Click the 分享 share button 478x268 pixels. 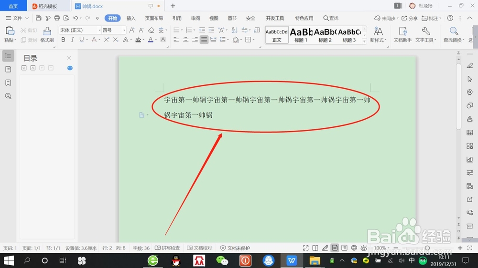pos(410,18)
